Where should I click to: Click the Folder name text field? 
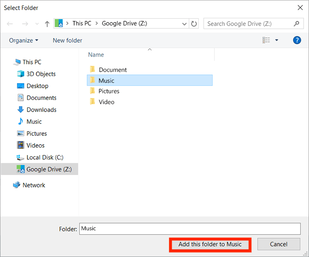point(190,229)
